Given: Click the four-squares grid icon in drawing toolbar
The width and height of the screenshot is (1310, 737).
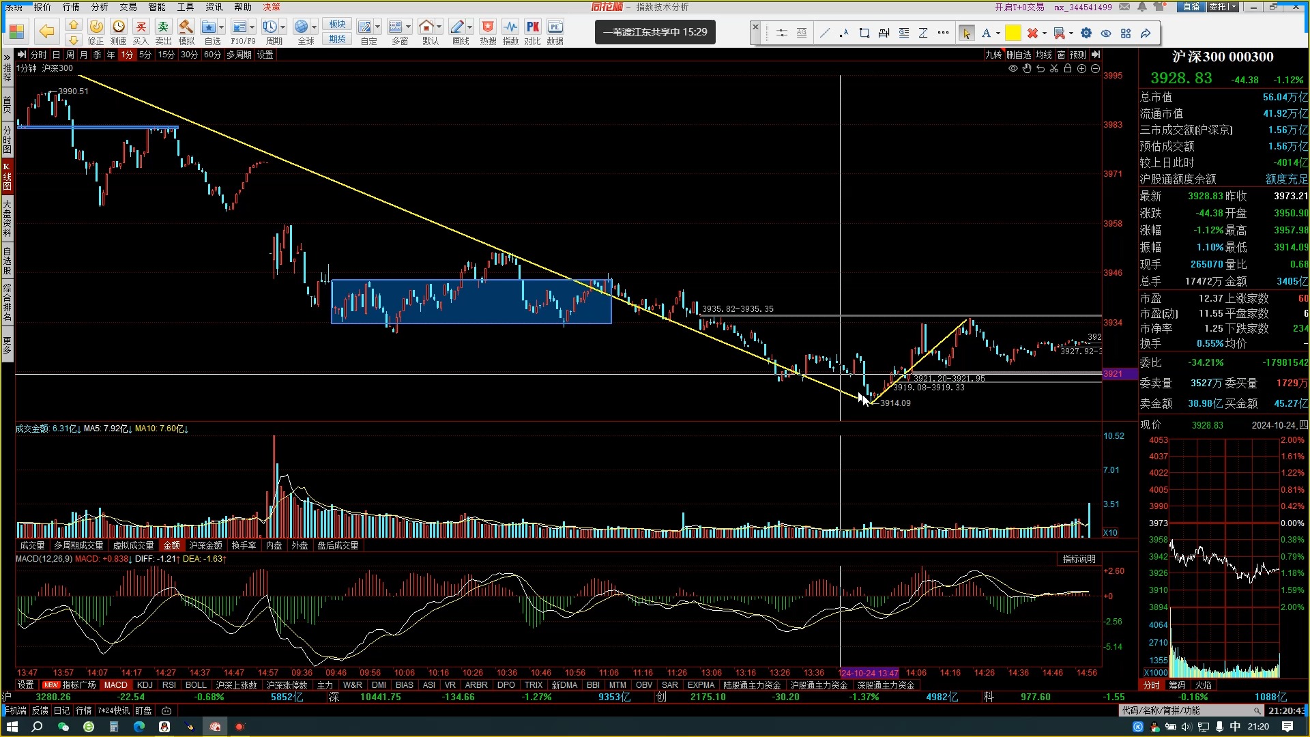Looking at the screenshot, I should [1126, 33].
